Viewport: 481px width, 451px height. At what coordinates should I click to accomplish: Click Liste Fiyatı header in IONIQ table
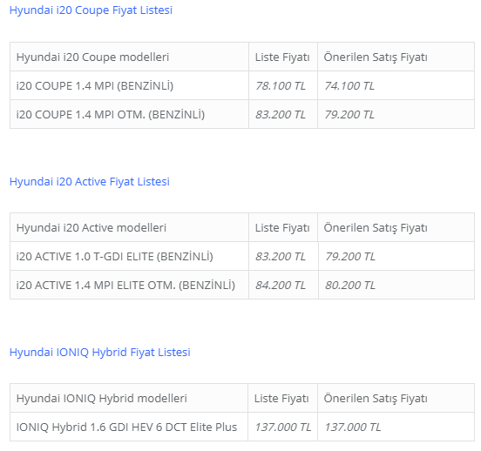281,398
